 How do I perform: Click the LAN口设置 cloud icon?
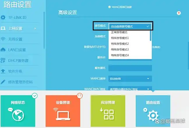click(x=3, y=50)
